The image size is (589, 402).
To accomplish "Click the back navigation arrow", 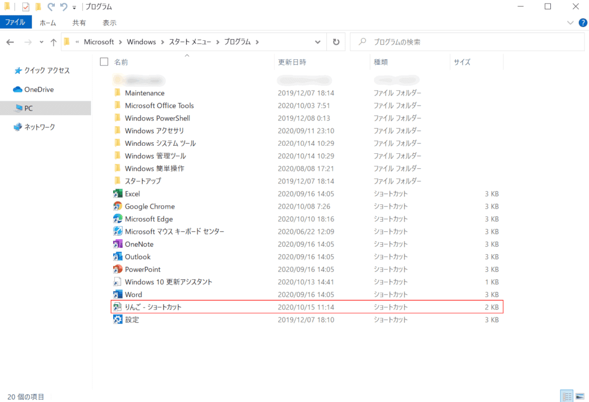I will [x=10, y=42].
